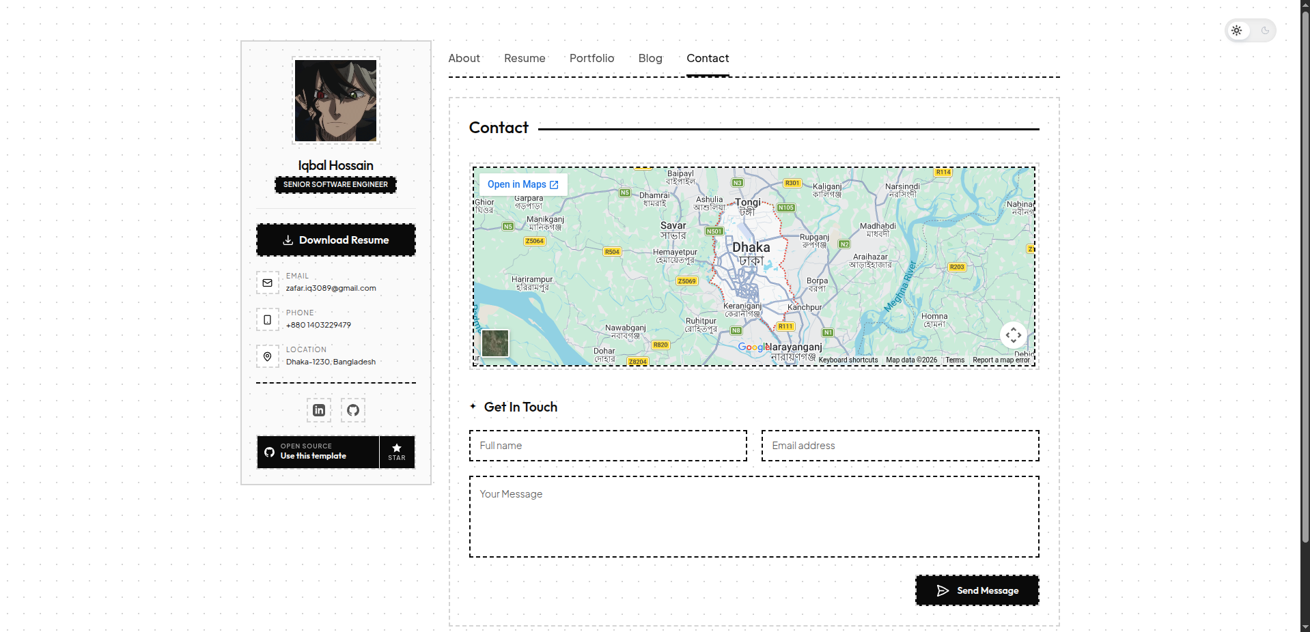
Task: Click the Open in Maps link
Action: coord(522,184)
